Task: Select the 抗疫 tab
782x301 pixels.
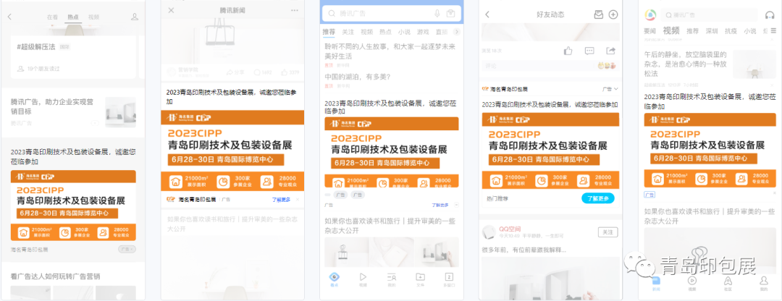Action: [731, 31]
